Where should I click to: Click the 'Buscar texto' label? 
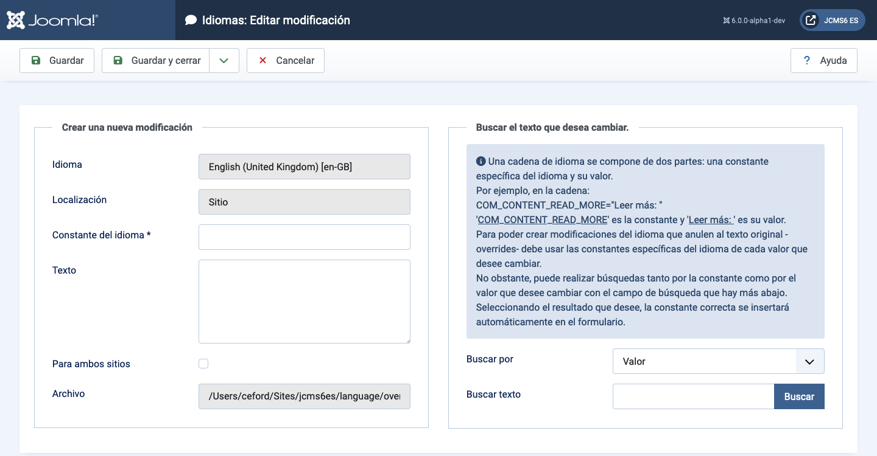(493, 394)
